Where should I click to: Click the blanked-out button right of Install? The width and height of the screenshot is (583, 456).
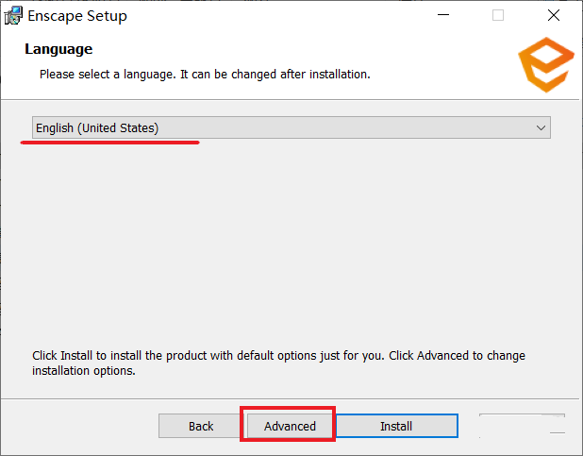pos(522,426)
